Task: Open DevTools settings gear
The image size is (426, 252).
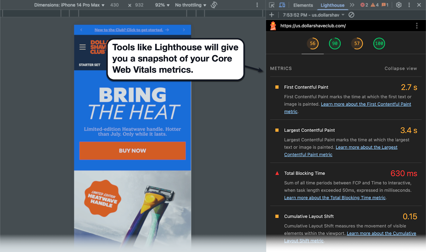Action: [x=399, y=5]
